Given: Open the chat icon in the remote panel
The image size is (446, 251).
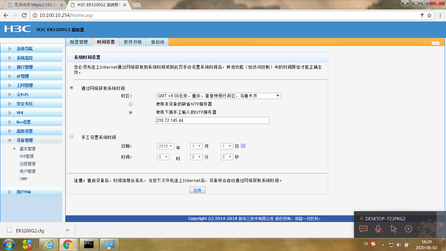Looking at the screenshot, I should coord(363,229).
